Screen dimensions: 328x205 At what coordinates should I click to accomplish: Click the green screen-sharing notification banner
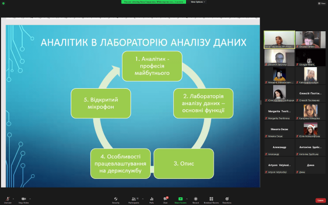click(x=154, y=2)
